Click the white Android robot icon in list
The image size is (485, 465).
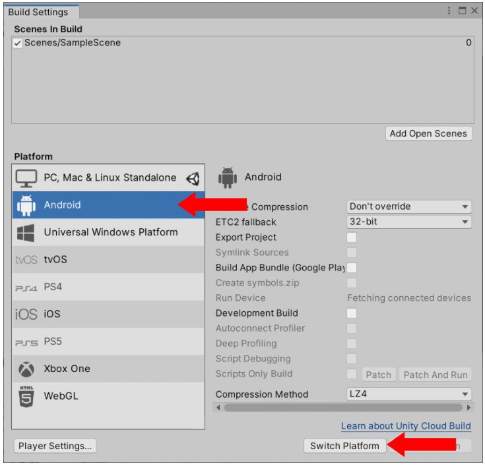[26, 205]
